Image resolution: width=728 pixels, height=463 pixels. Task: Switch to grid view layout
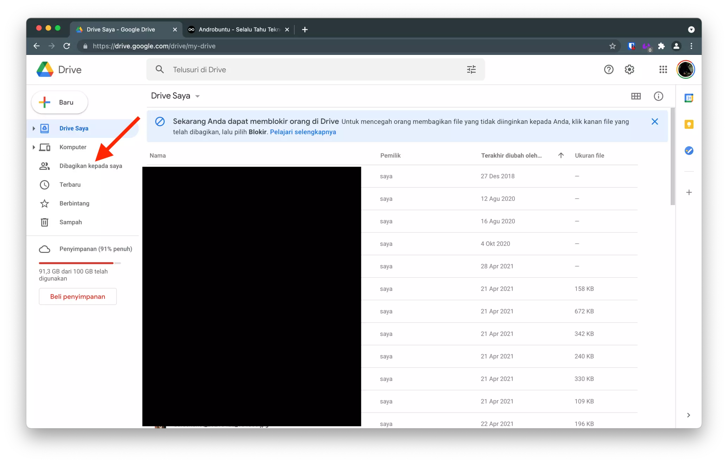636,96
